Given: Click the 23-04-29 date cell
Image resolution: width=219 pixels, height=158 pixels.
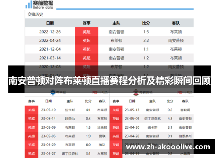Looking at the screenshot, I should (x=49, y=145).
